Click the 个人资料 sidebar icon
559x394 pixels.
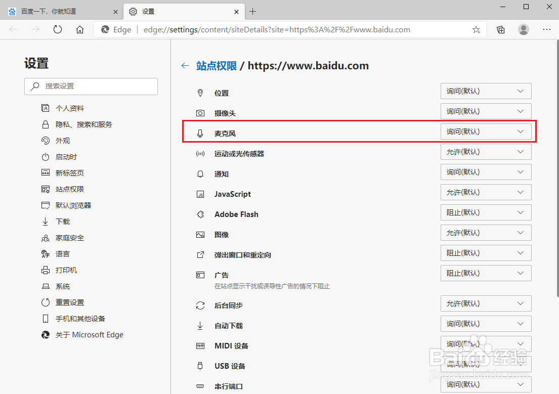45,108
